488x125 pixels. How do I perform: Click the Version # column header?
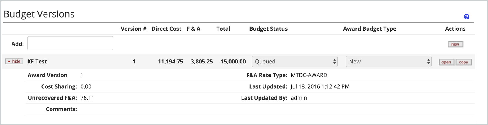pyautogui.click(x=134, y=29)
